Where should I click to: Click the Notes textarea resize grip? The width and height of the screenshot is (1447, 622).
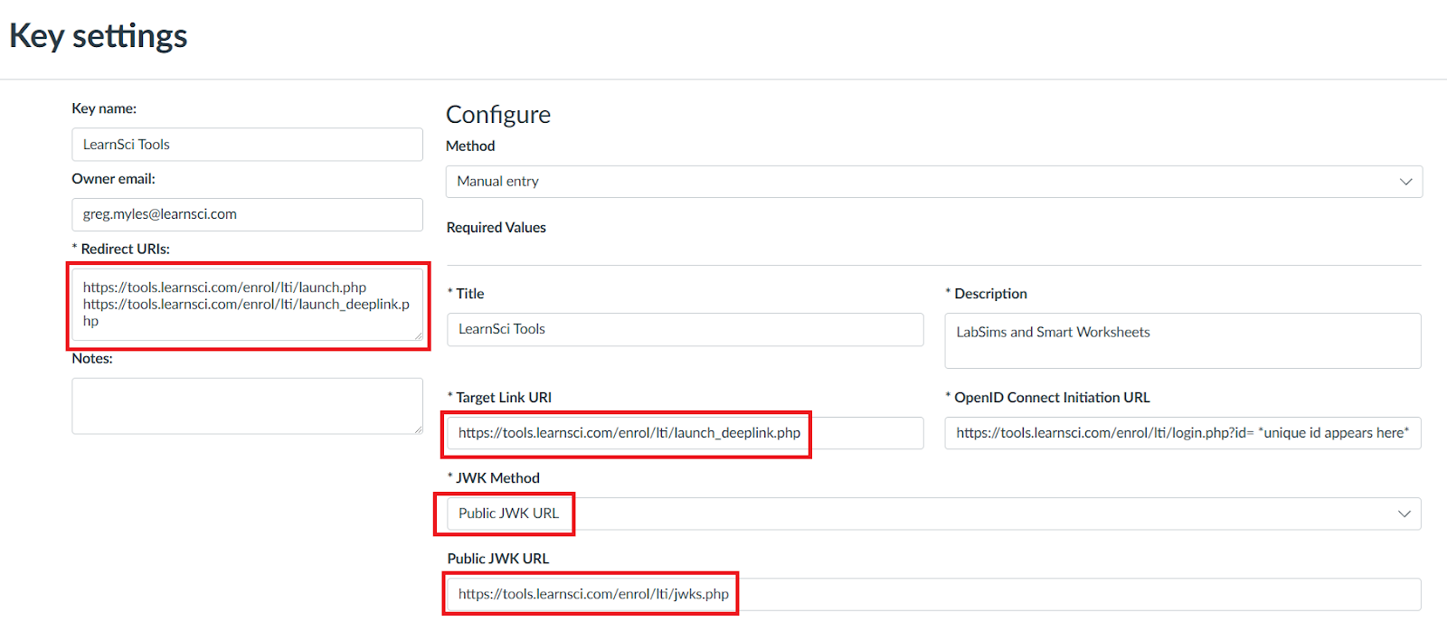pyautogui.click(x=418, y=429)
